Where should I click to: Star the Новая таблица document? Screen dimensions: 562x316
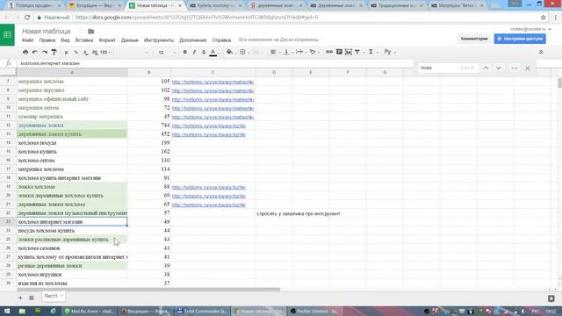coord(81,32)
